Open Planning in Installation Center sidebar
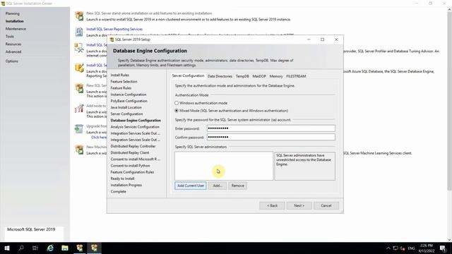The height and width of the screenshot is (254, 452). pos(13,13)
